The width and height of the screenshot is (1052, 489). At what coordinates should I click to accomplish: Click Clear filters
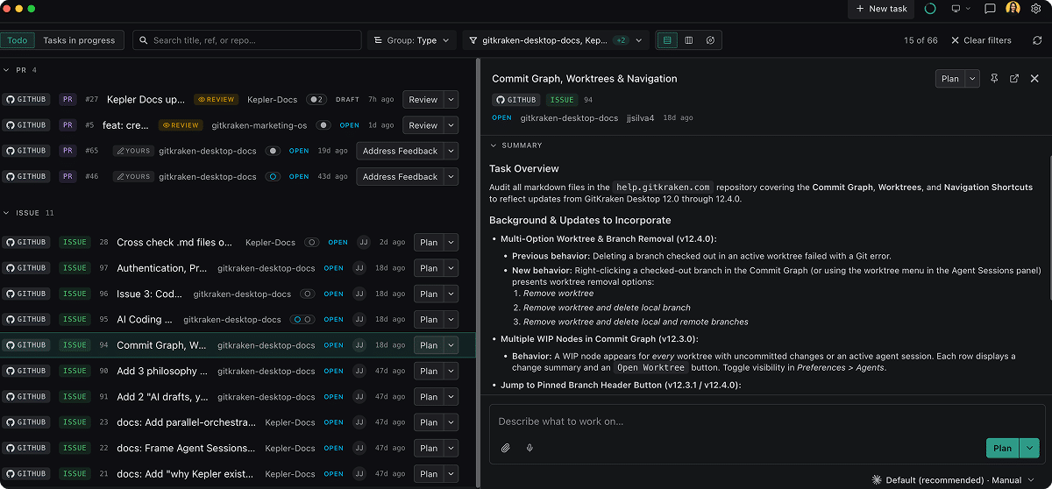pos(981,40)
